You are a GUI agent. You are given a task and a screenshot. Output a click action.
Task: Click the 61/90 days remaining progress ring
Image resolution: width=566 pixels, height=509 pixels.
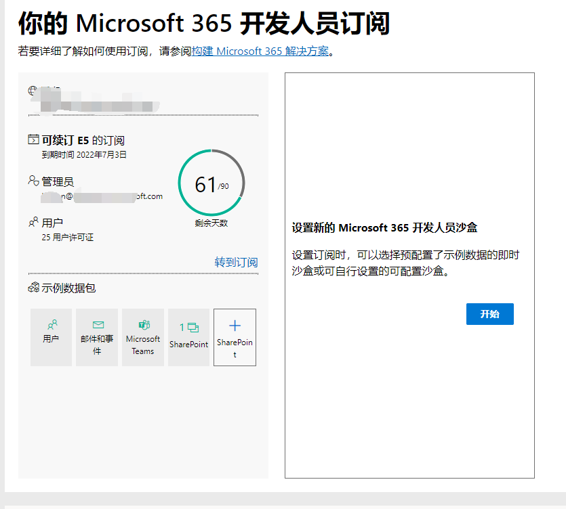(x=211, y=183)
